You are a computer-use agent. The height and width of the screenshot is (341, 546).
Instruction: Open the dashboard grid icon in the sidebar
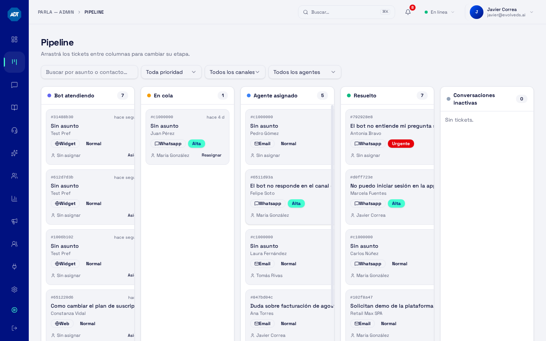(14, 39)
